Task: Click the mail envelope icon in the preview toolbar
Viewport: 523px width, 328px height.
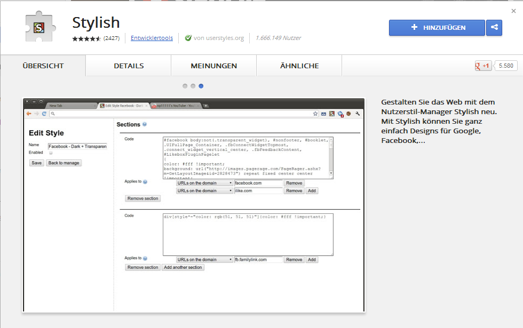Action: pyautogui.click(x=323, y=114)
